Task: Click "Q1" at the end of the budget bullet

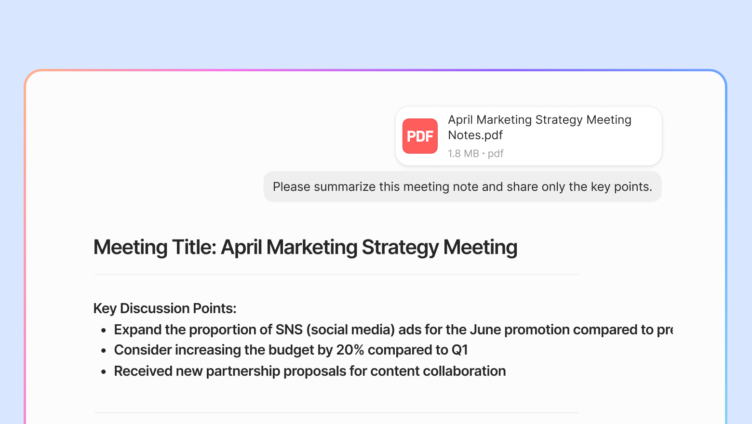Action: pos(459,350)
